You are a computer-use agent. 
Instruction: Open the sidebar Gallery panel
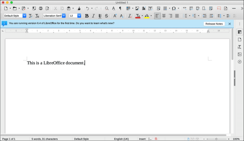[x=240, y=54]
